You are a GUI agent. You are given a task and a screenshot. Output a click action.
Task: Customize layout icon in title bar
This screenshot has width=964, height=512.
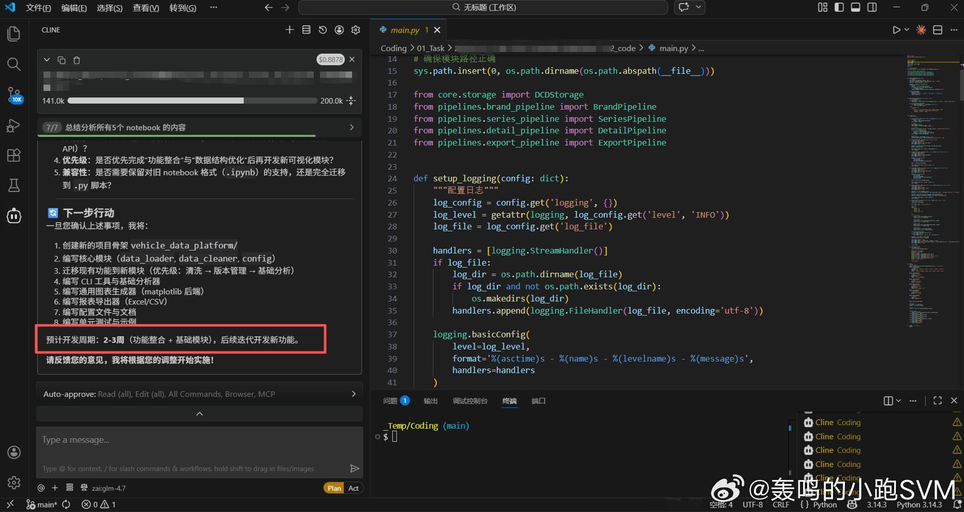pos(823,7)
